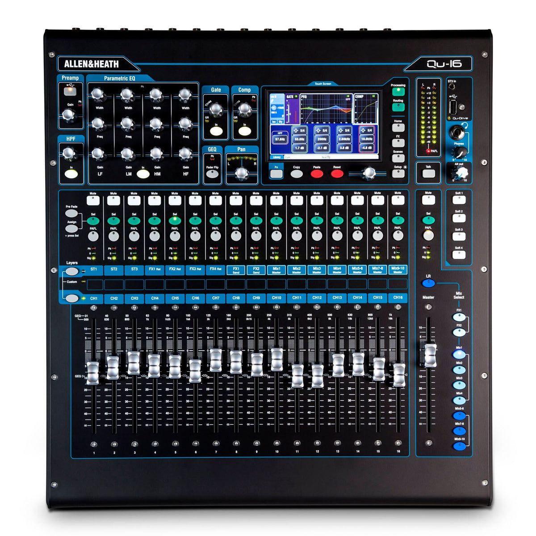Choose Mix1 in the Mix Select column
Viewport: 536px width, 536px height.
[x=459, y=355]
